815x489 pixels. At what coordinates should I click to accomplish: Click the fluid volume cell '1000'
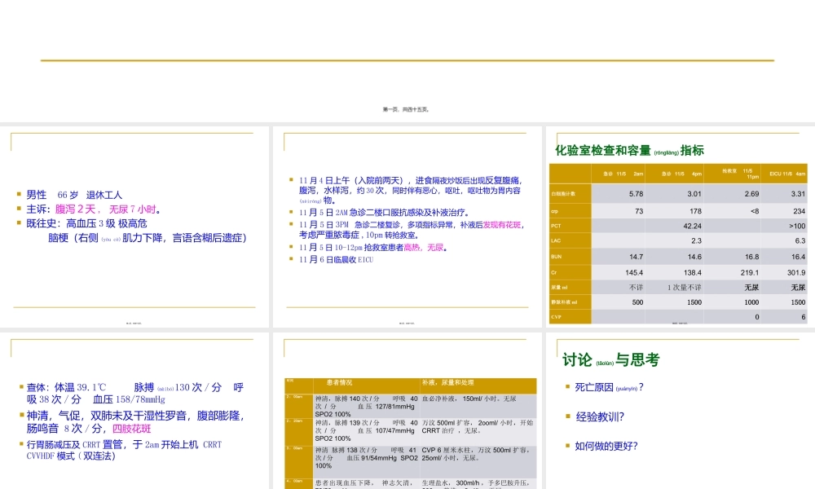coord(733,302)
